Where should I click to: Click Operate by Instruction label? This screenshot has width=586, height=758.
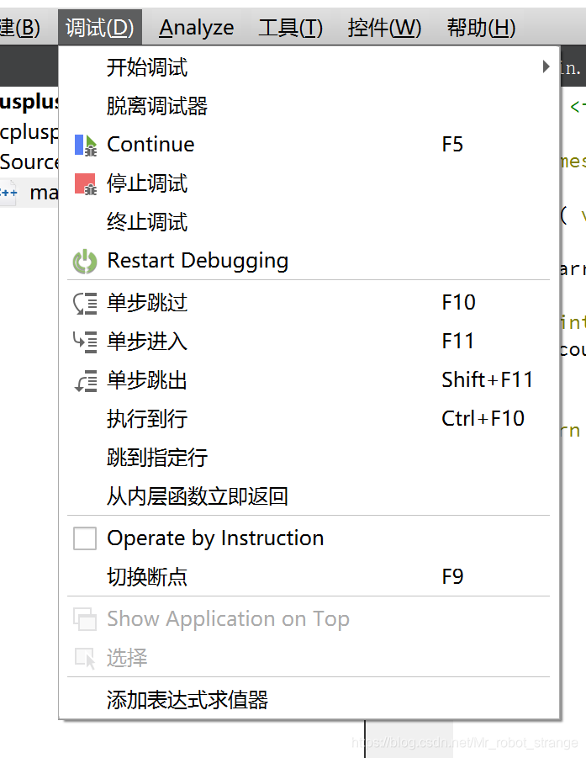(x=215, y=538)
